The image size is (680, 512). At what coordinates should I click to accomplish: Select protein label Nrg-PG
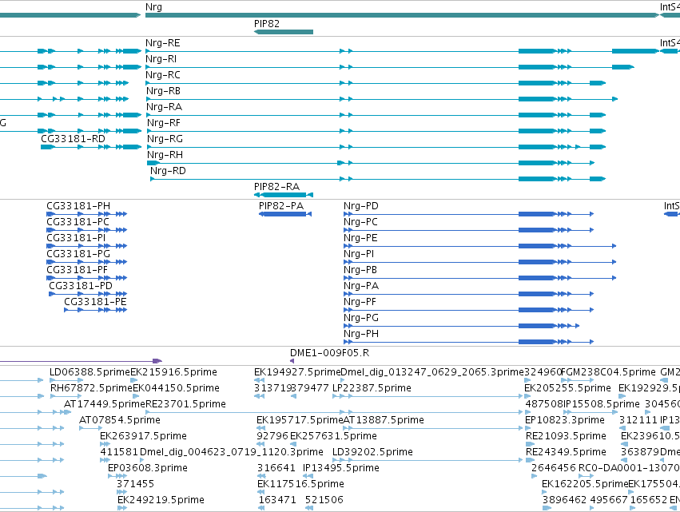pyautogui.click(x=361, y=318)
